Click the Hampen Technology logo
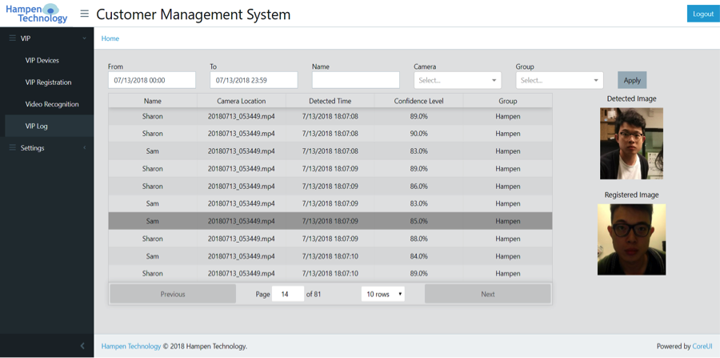The width and height of the screenshot is (720, 358). (x=37, y=14)
